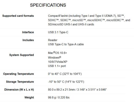This screenshot has height=103, width=135.
Task: Click the USB 1.1+ port requirement
Action: click(x=57, y=66)
